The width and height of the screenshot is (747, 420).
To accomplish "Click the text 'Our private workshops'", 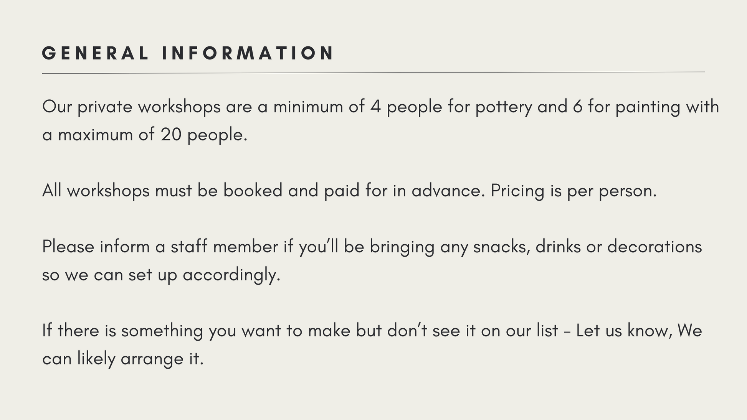I will [x=131, y=107].
